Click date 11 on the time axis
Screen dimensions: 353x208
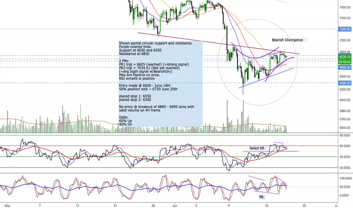pos(228,205)
